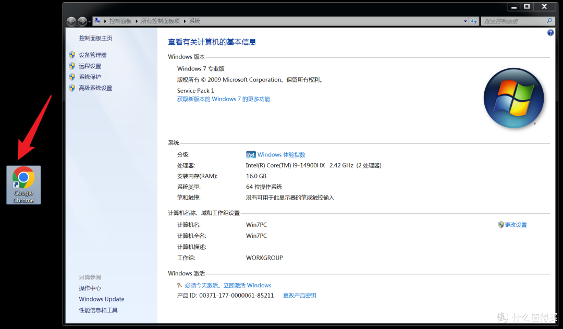
Task: Select 所有控制面板项 in the breadcrumb
Action: click(x=160, y=21)
